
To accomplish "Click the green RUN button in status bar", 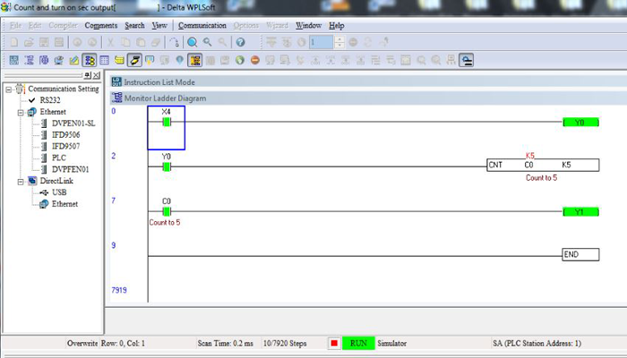I will [358, 343].
